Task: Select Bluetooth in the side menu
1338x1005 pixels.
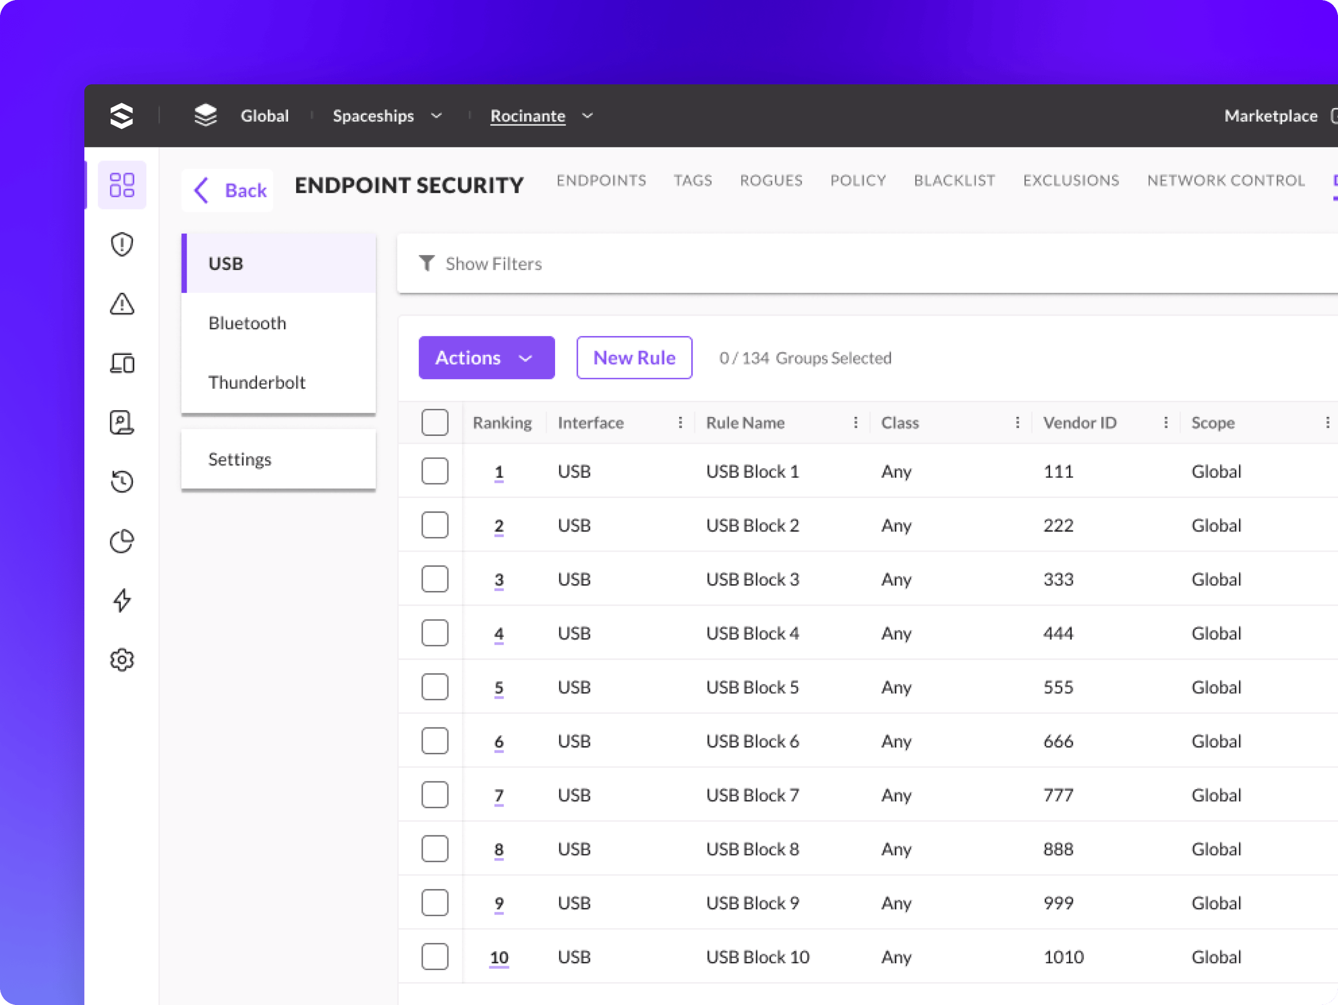Action: 279,323
